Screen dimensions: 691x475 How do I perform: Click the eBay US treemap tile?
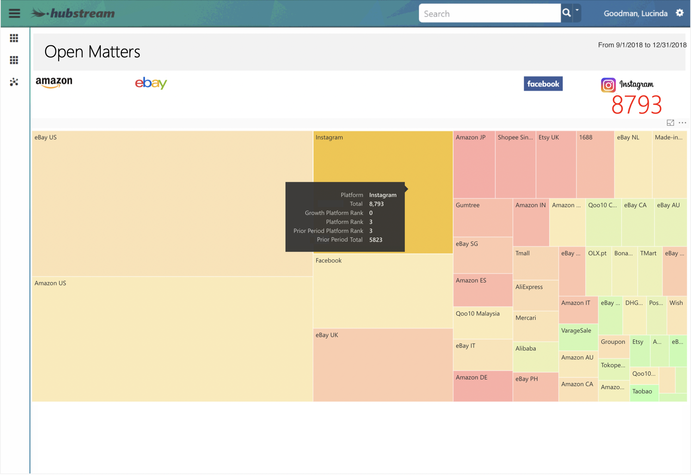click(x=172, y=204)
